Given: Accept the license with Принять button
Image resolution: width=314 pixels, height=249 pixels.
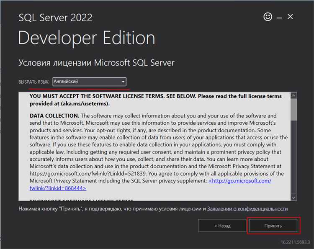Looking at the screenshot, I should pos(273,226).
